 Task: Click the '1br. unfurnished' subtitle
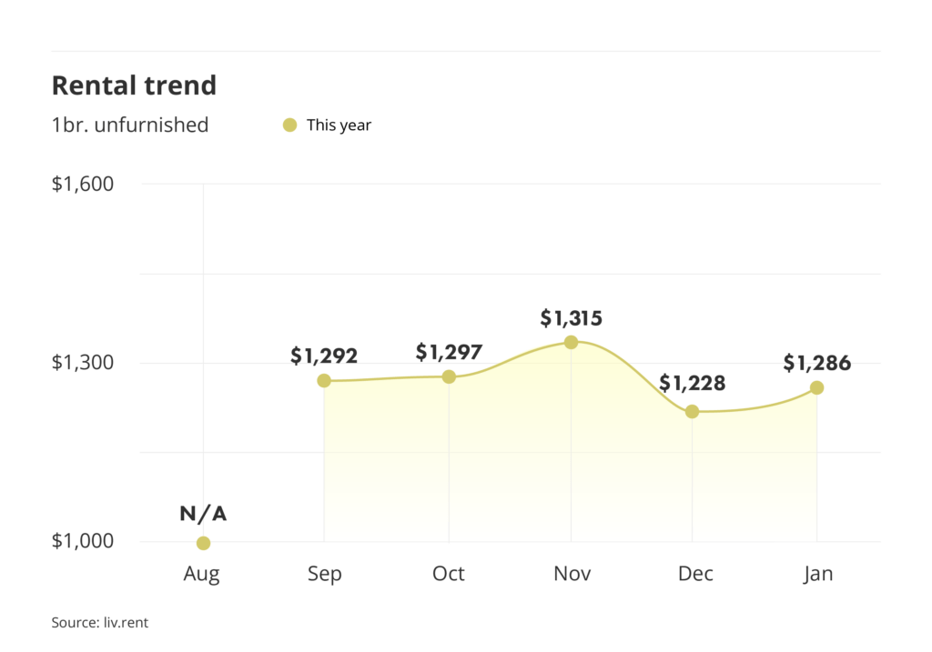[130, 125]
